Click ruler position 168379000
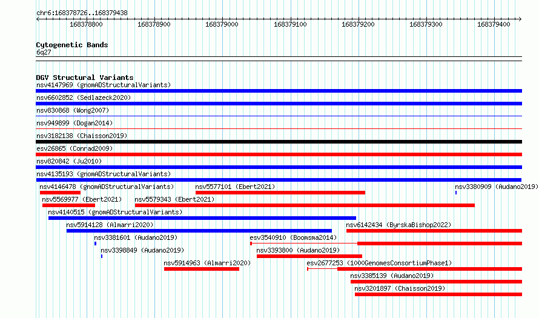 pos(222,24)
